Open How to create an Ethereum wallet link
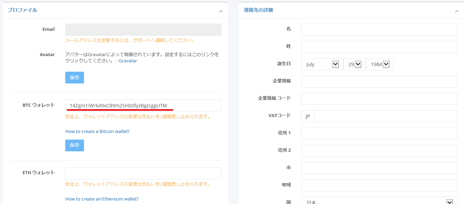The height and width of the screenshot is (204, 464). tap(102, 199)
